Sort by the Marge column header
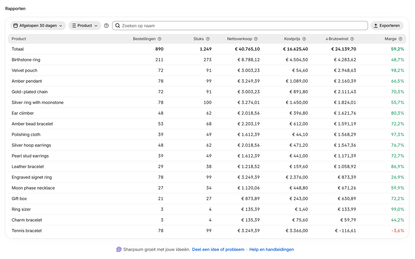This screenshot has height=259, width=415. click(391, 39)
